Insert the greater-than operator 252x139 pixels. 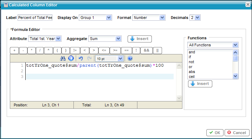94,51
